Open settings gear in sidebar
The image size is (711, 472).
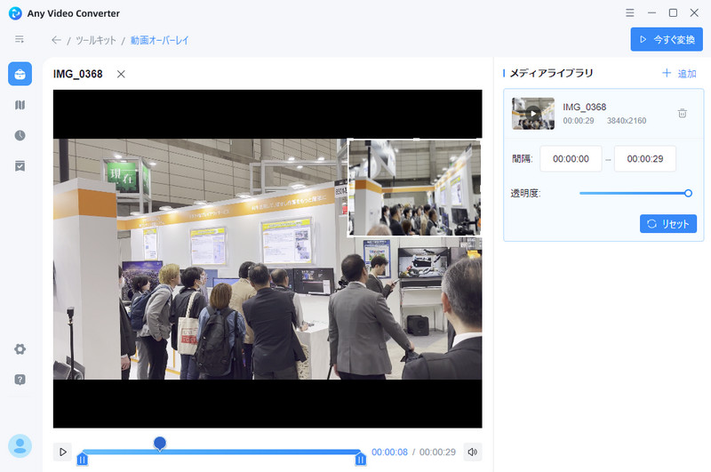[20, 349]
